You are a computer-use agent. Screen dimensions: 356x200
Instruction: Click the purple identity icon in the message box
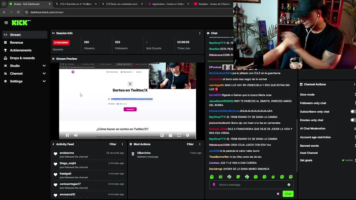214,185
